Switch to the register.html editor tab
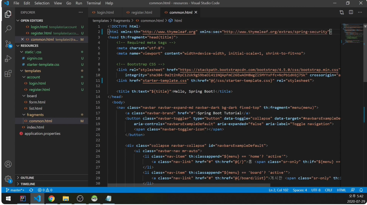This screenshot has width=367, height=205. click(x=141, y=13)
